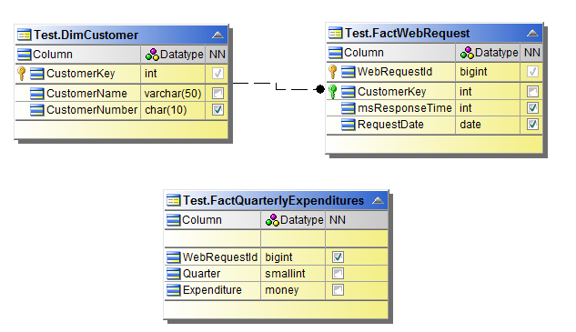The width and height of the screenshot is (576, 332).
Task: Click the money datatype cell
Action: [x=293, y=290]
